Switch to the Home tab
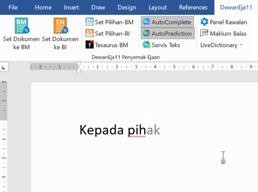 [43, 7]
